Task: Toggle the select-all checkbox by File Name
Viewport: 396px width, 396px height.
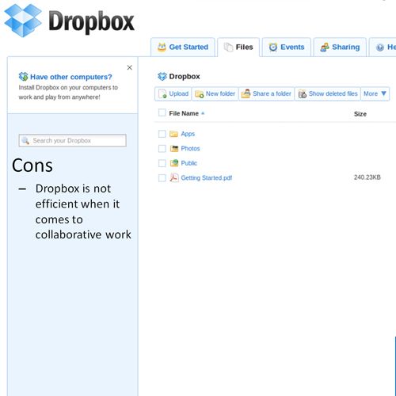Action: [162, 112]
